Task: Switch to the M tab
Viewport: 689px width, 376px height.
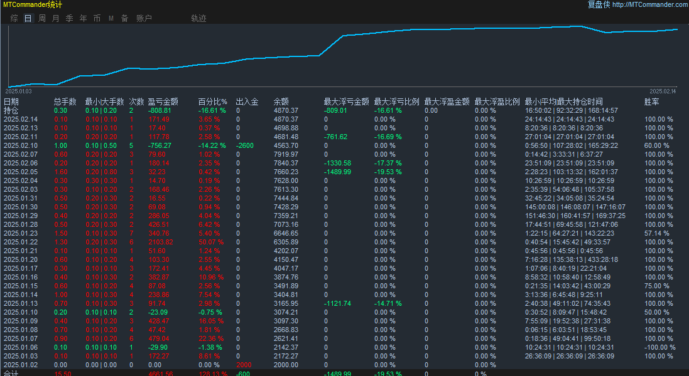Action: (x=111, y=18)
